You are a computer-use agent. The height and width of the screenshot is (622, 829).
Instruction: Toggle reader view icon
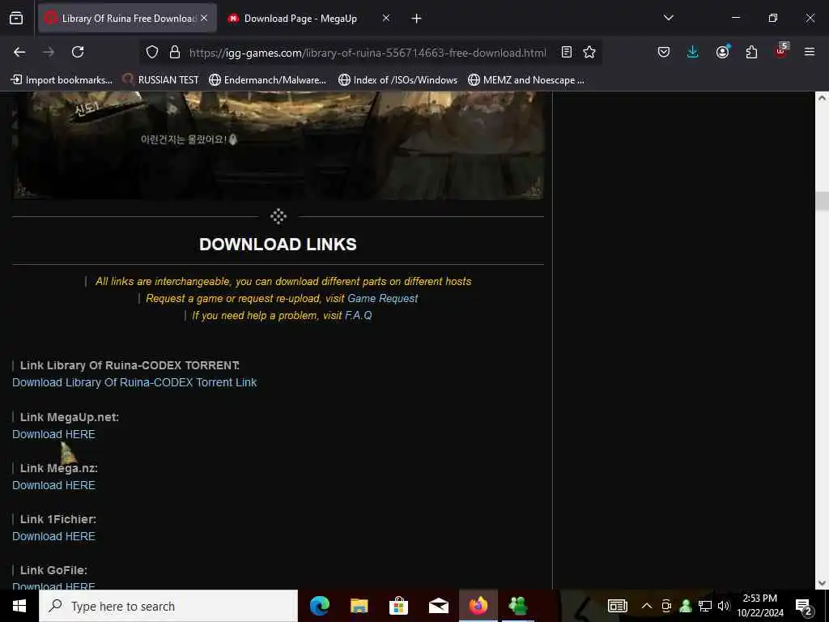[x=566, y=52]
